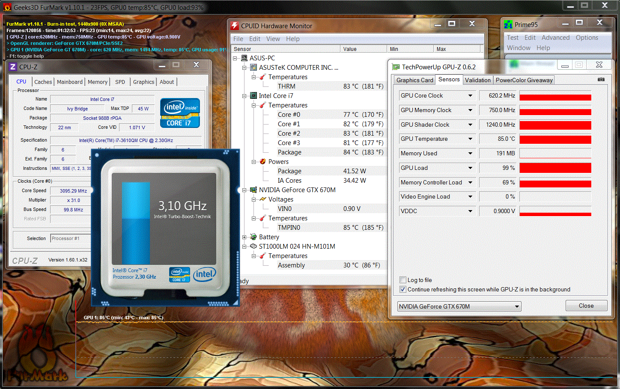
Task: Switch to the Mainboard tab in CPU-Z
Action: tap(70, 82)
